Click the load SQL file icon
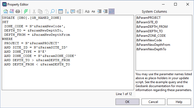194x108 pixels. (x=6, y=11)
